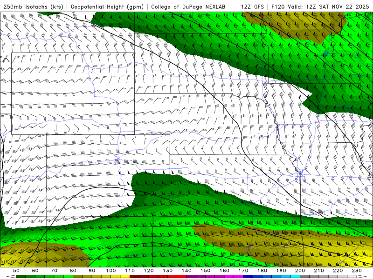Select the dark gray swatch starting at 200

tap(305, 277)
